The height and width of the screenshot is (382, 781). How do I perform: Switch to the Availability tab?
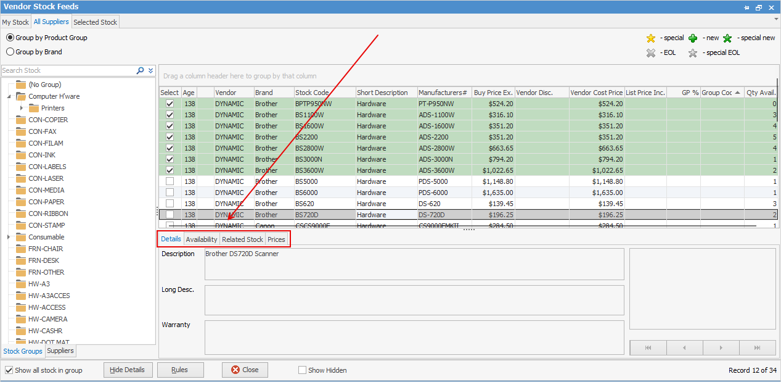click(x=202, y=239)
